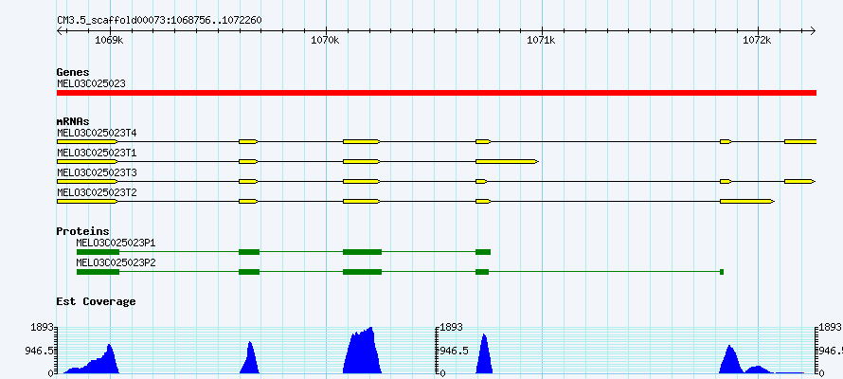Click the first CDS block of protein P1
The width and height of the screenshot is (843, 379).
[98, 252]
